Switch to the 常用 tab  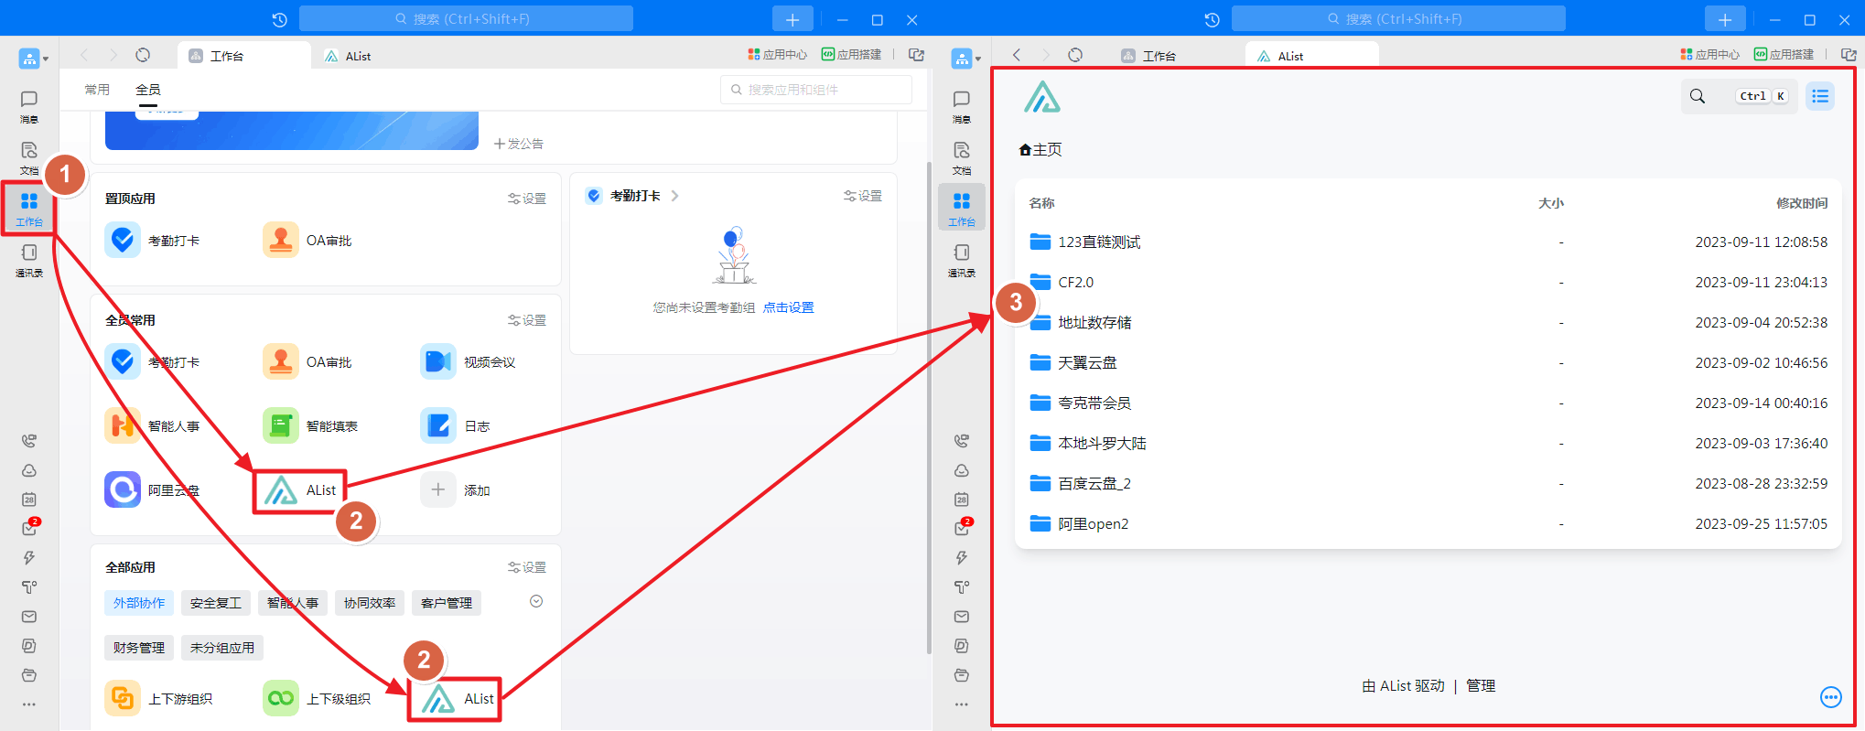point(97,90)
